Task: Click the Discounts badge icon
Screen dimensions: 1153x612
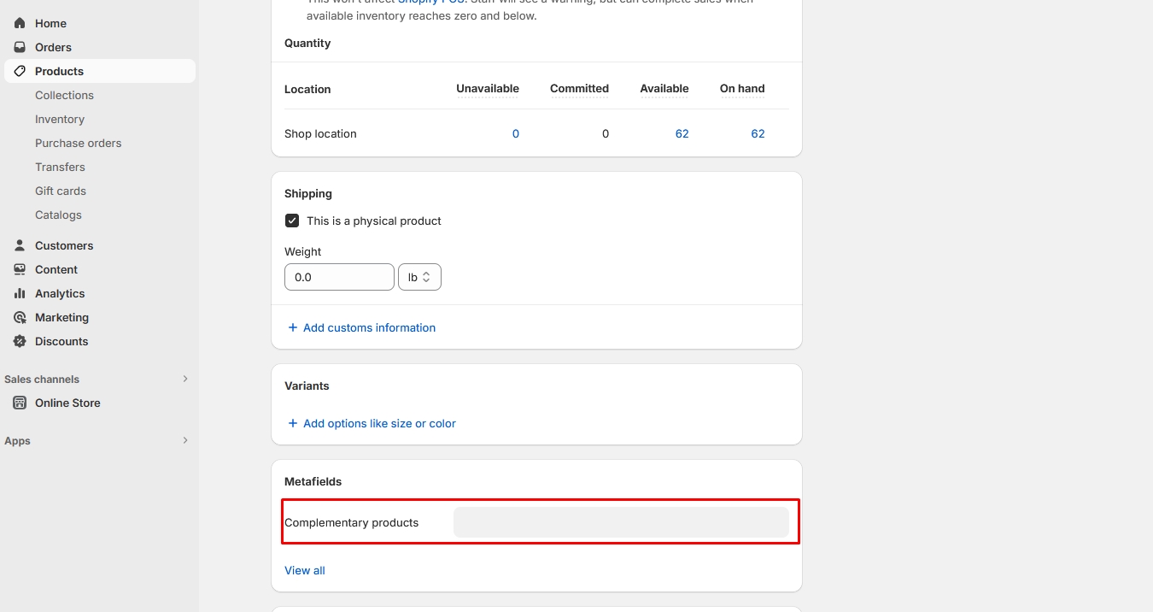Action: (20, 341)
